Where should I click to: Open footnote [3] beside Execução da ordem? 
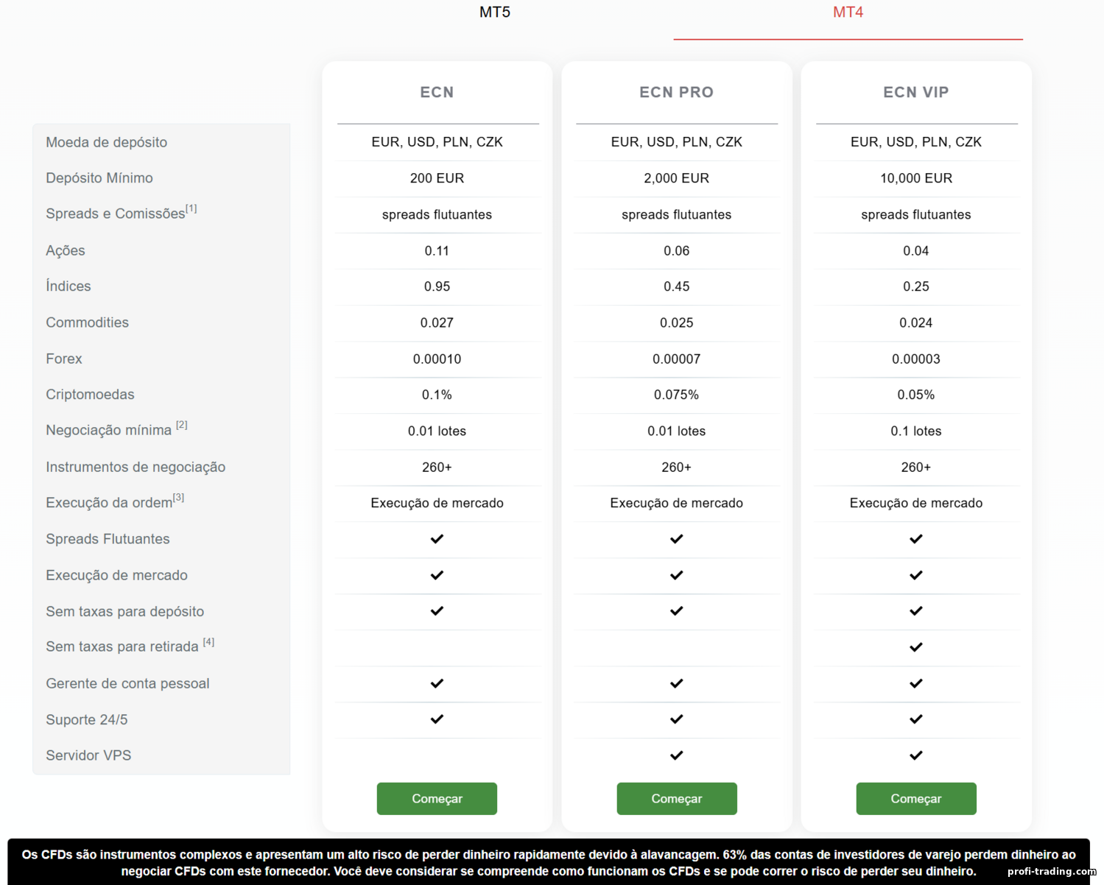point(179,498)
